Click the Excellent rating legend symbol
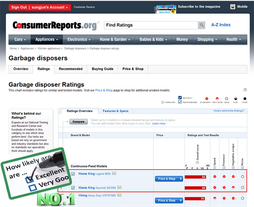This screenshot has height=207, width=254. (207, 99)
